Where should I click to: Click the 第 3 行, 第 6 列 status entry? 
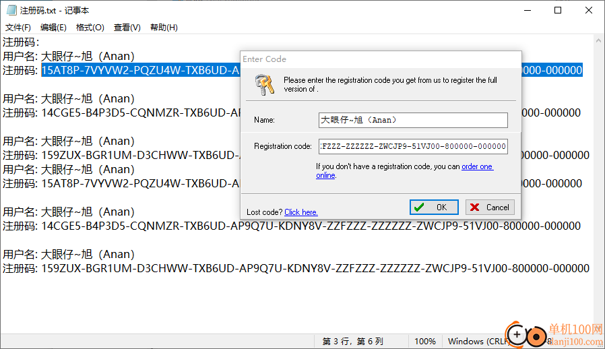coord(352,342)
